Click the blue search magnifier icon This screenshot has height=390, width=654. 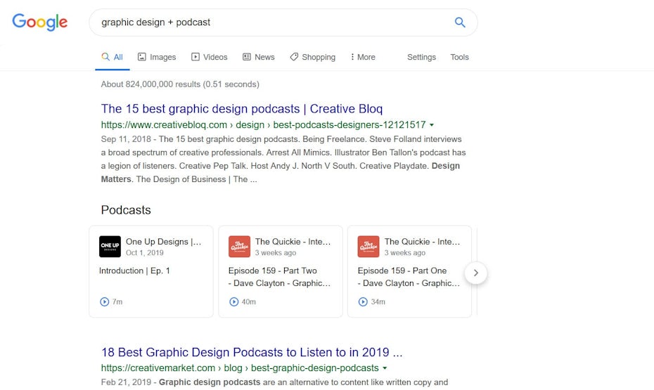tap(460, 22)
